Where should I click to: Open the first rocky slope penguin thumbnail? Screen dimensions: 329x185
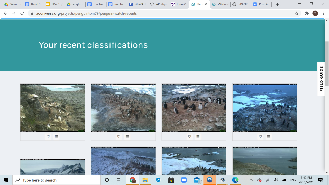[52, 107]
